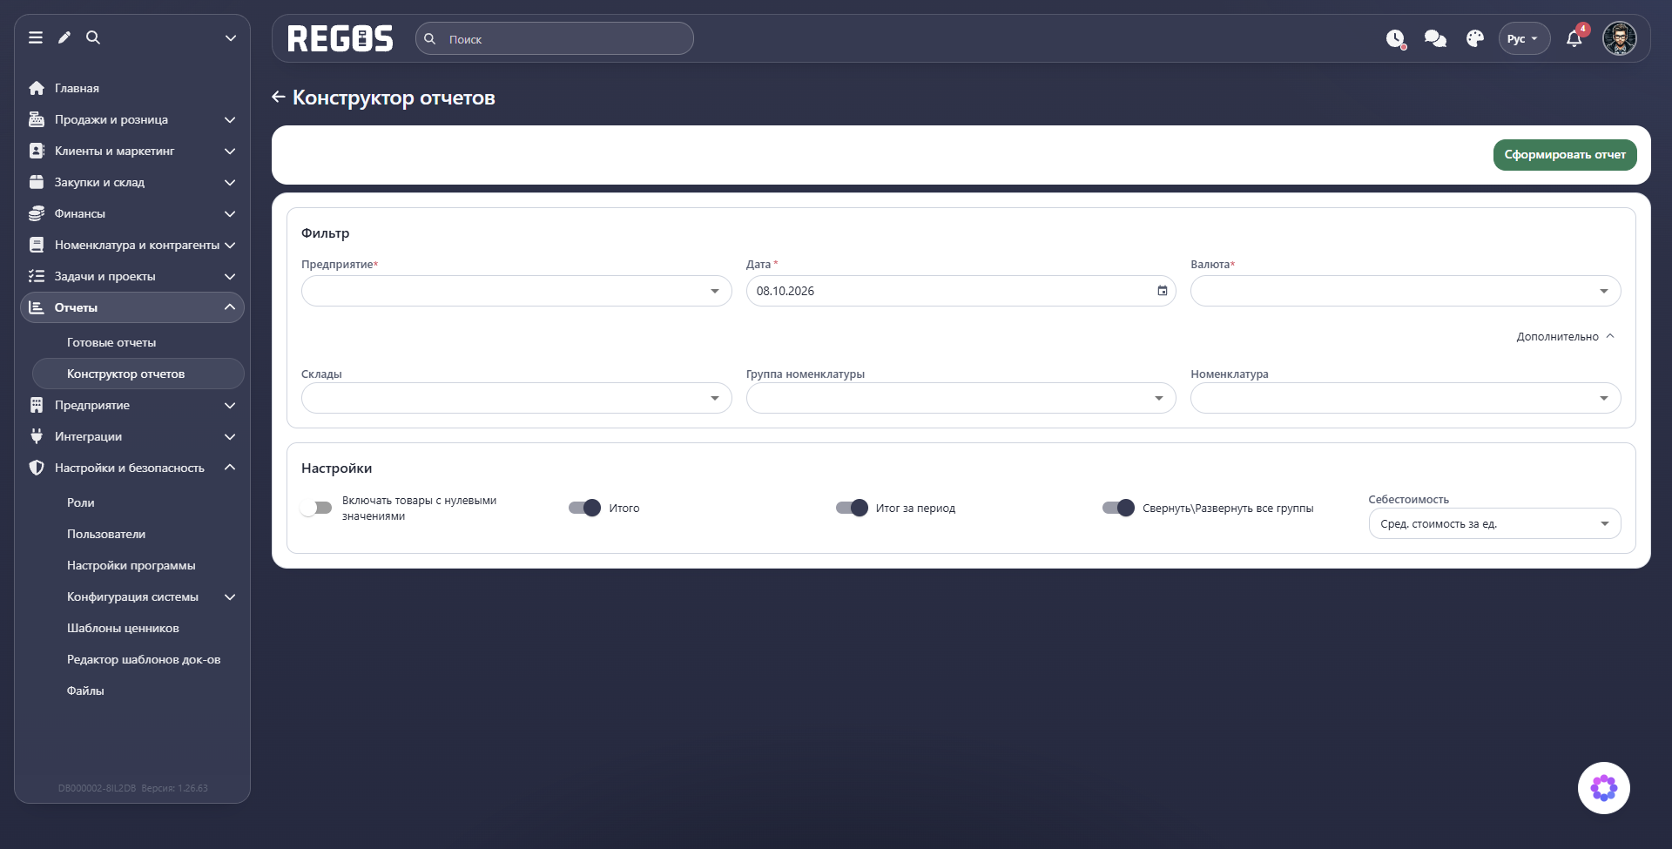Open the Склады dropdown

pos(516,398)
